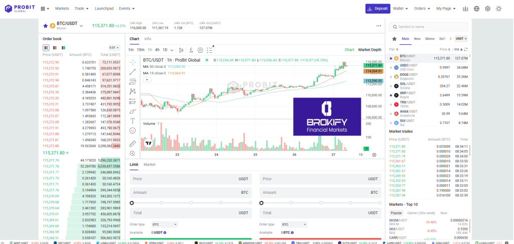Select the Meme market tab

point(430,39)
